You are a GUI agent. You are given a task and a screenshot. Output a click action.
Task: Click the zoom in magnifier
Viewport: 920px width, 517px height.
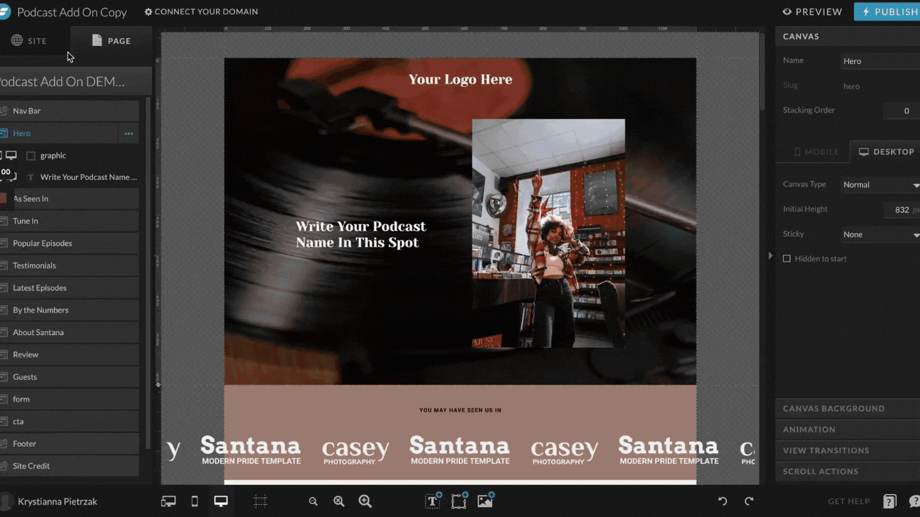tap(365, 502)
